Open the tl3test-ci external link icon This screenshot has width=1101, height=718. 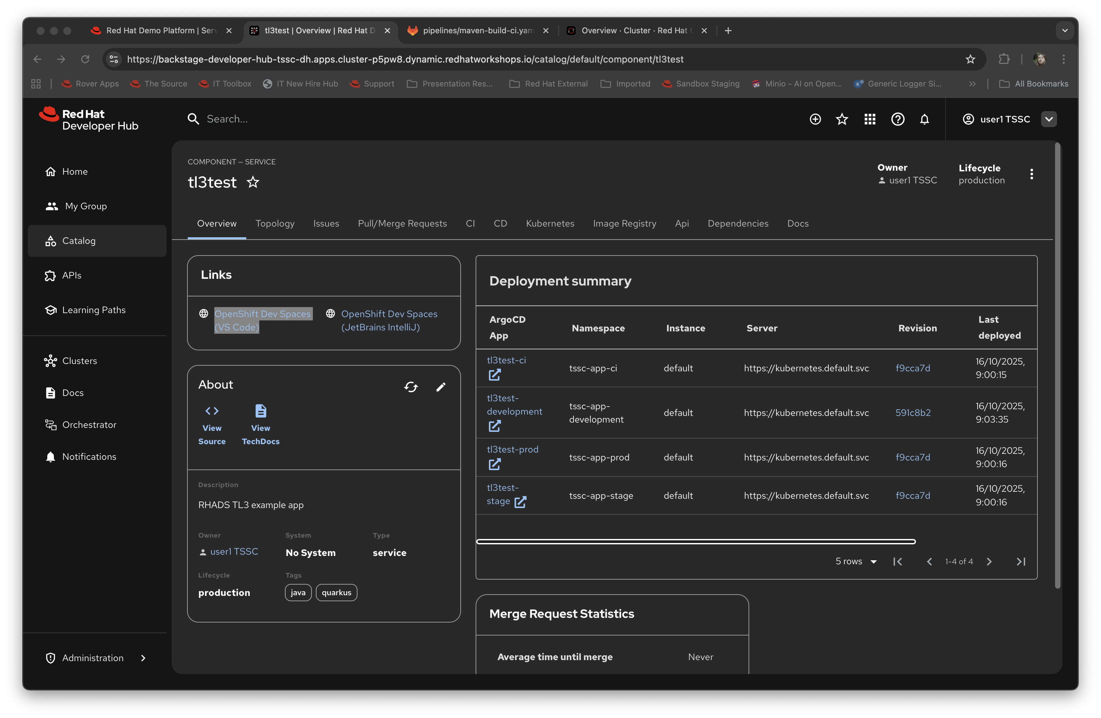pos(495,375)
